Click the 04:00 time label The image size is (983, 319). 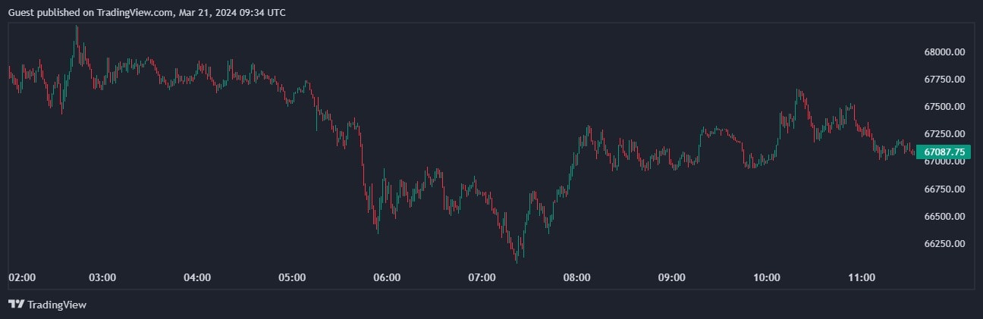[197, 278]
